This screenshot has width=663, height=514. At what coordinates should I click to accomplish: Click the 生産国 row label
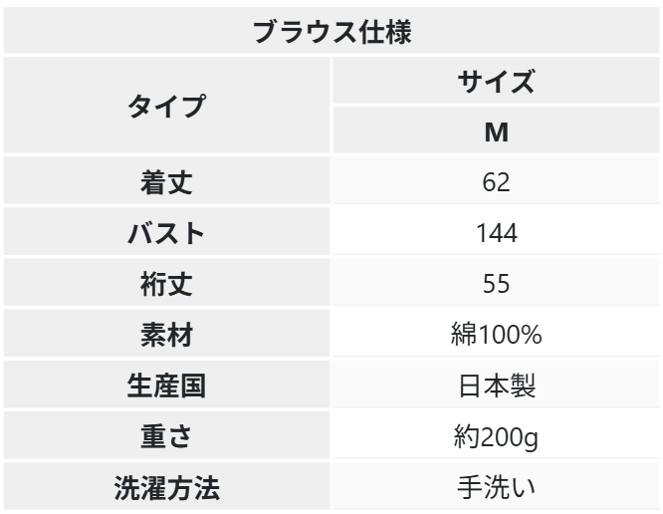166,385
